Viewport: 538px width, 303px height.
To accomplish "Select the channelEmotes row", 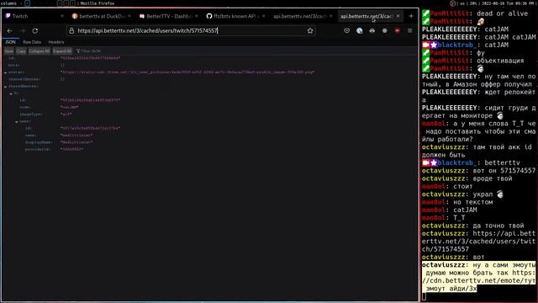I will coord(210,79).
